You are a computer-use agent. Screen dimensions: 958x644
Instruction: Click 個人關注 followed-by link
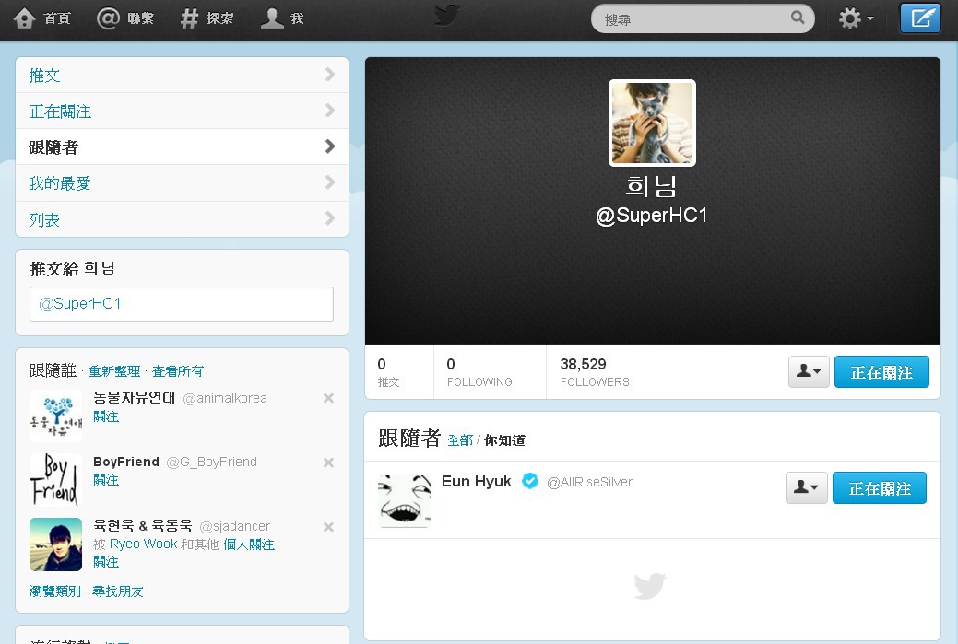click(249, 544)
